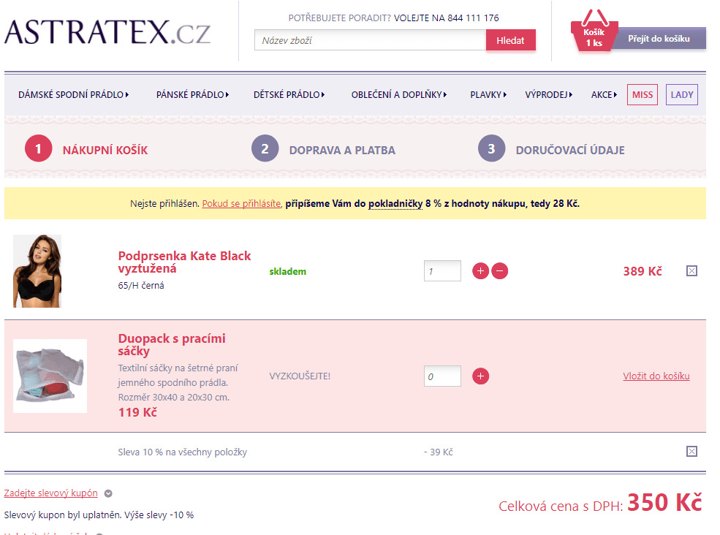
Task: Click step 2 circle Doprava a platba
Action: [x=265, y=148]
